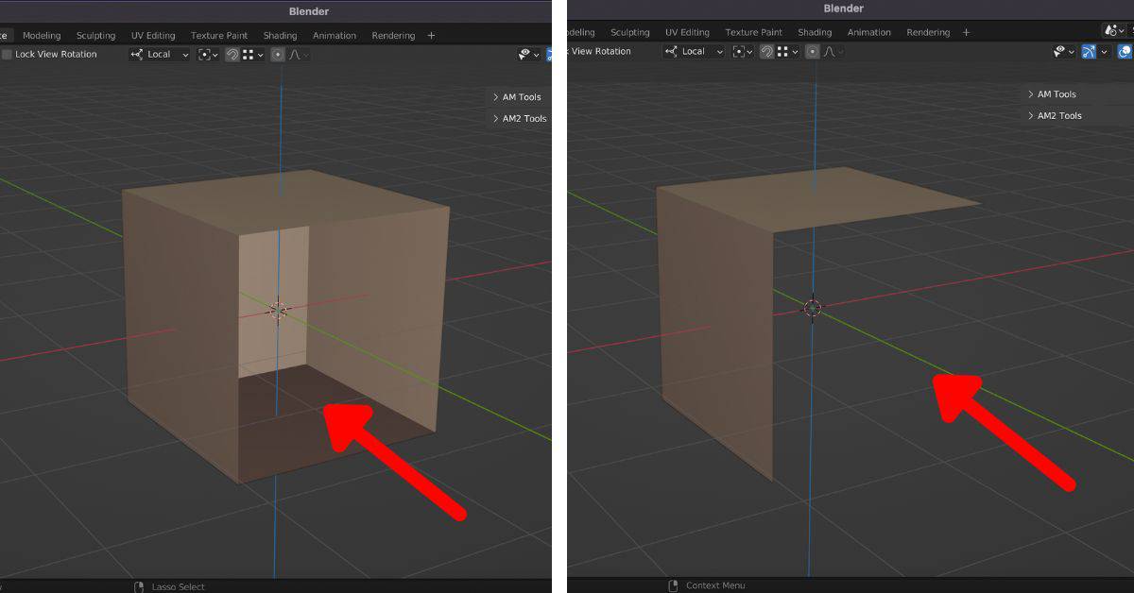The image size is (1134, 593).
Task: Open gizmo options arrow in right window
Action: point(1104,52)
